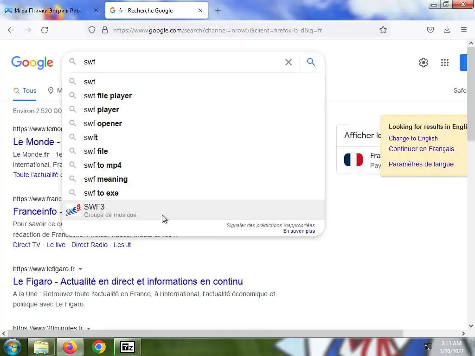The image size is (475, 356).
Task: Click the horizontal scrollbar right arrow
Action: (463, 334)
